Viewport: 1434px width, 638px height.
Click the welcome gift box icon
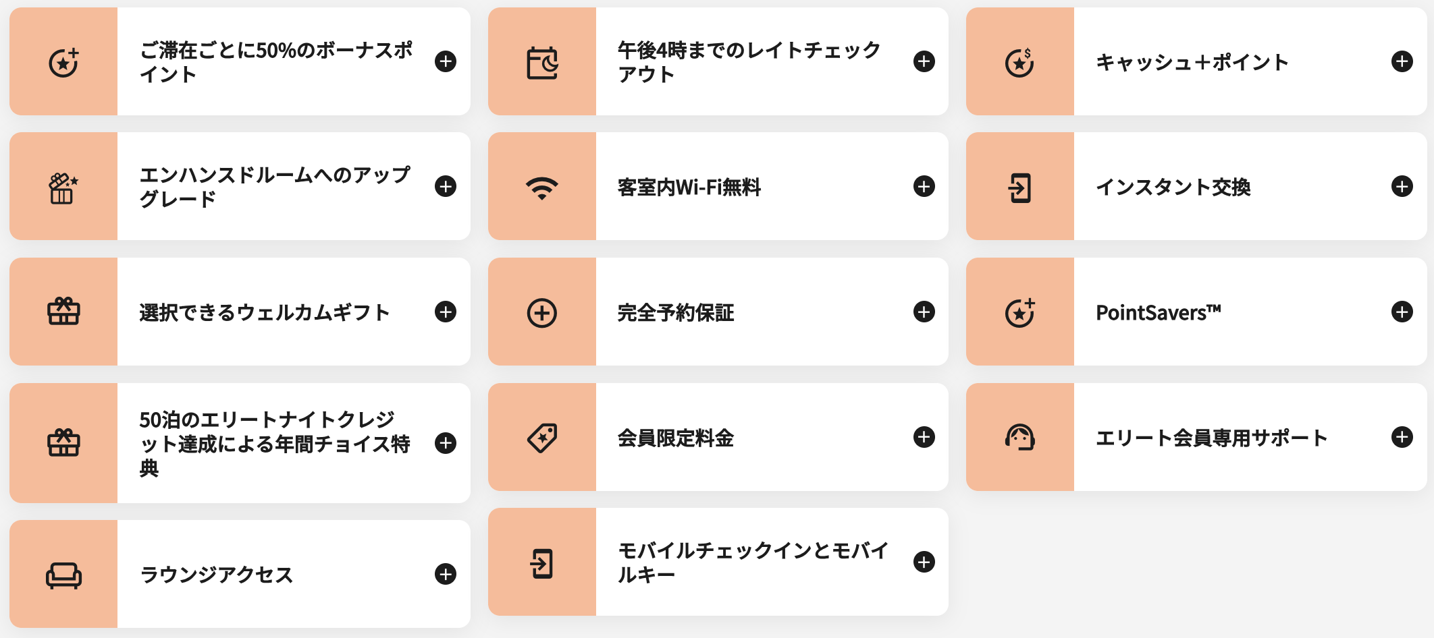click(x=64, y=312)
